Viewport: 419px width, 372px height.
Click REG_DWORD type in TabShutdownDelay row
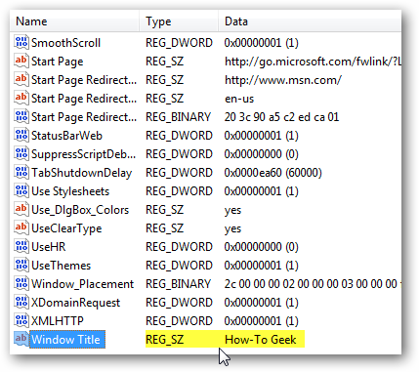(x=179, y=173)
